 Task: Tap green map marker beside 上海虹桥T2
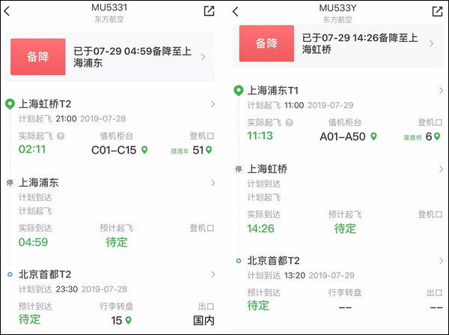[9, 103]
